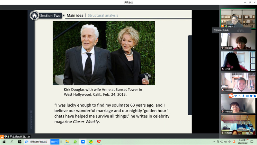Image resolution: width=257 pixels, height=145 pixels.
Task: Open the Sogou toolbox grid menu
Action: pos(255,96)
